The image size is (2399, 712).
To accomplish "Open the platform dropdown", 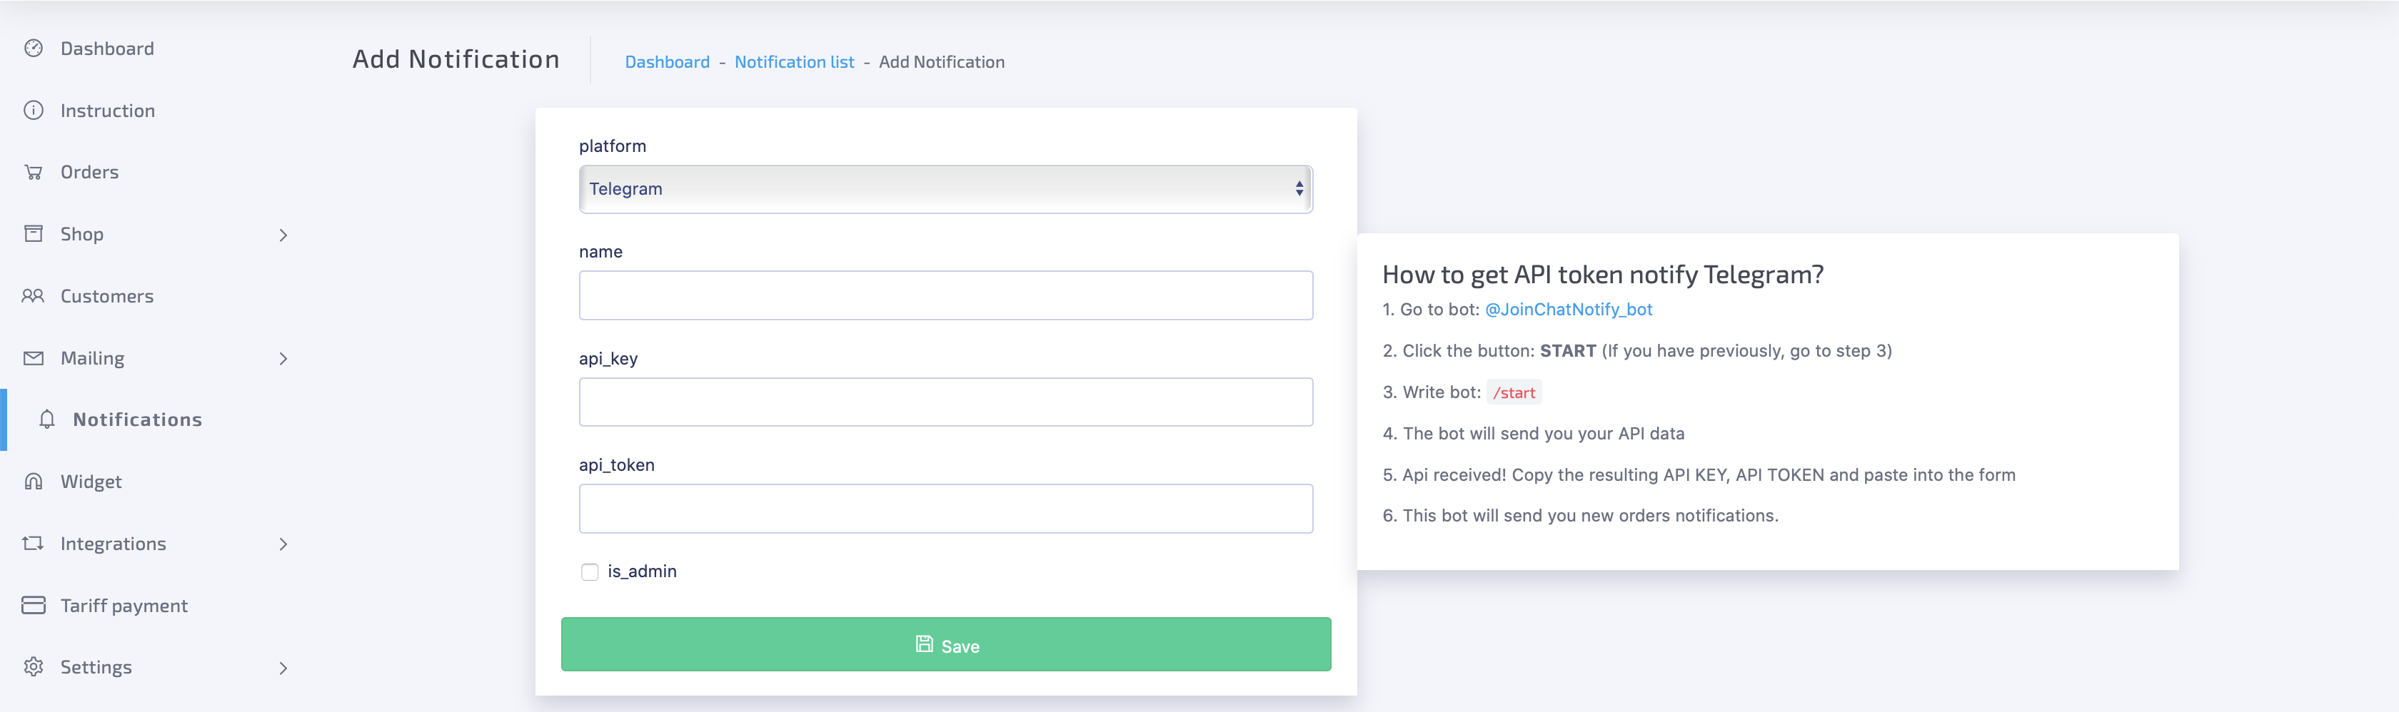I will [945, 188].
